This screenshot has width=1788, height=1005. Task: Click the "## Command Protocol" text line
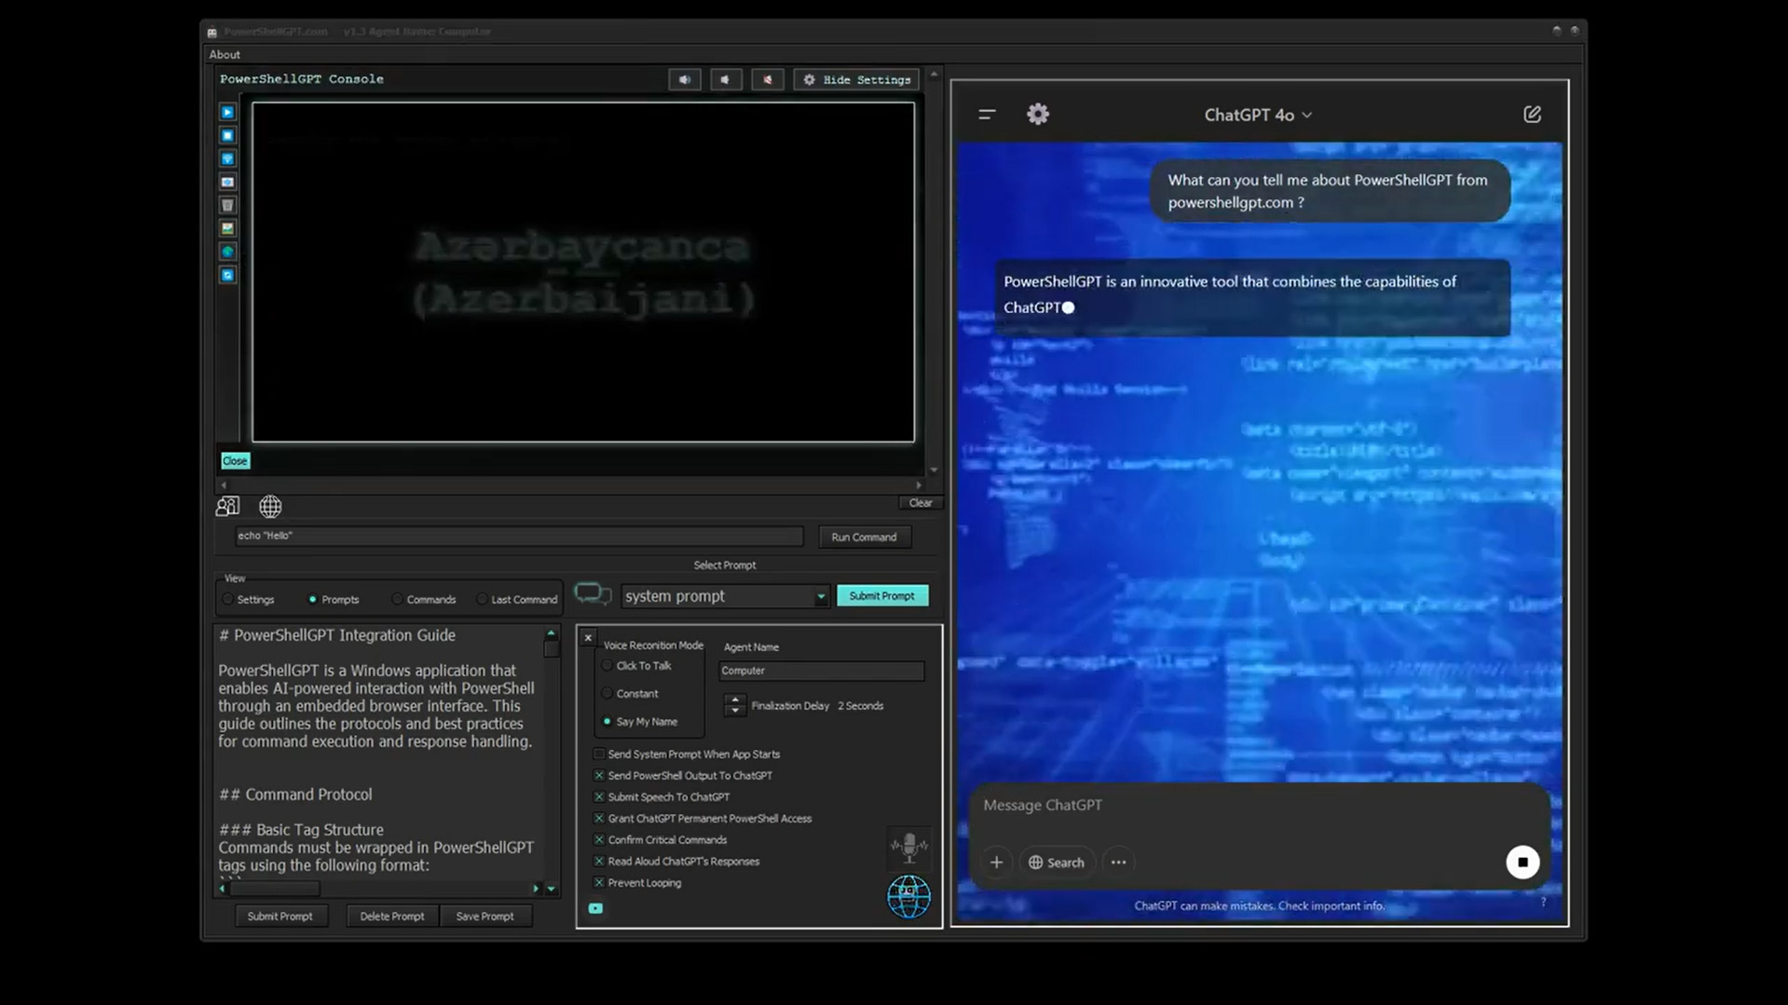pyautogui.click(x=295, y=794)
